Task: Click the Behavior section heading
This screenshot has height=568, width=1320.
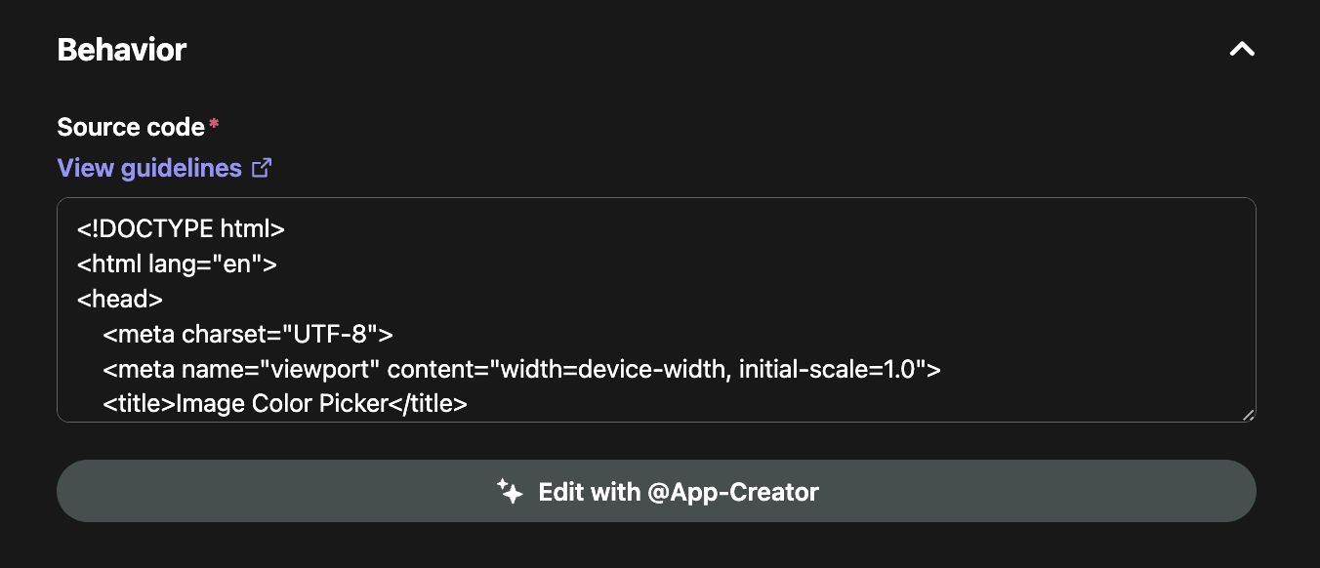Action: (122, 50)
